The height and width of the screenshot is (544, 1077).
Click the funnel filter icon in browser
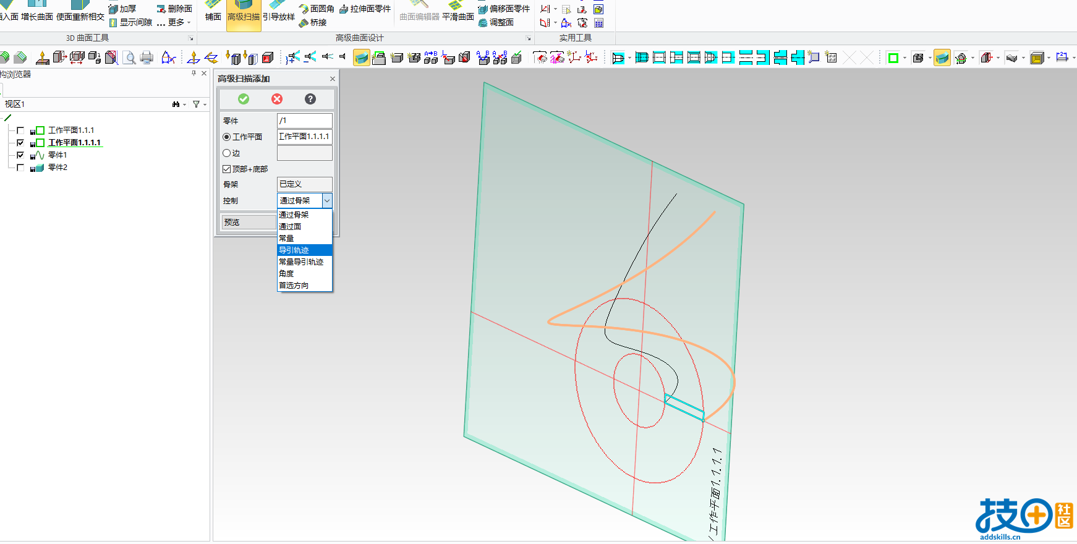pyautogui.click(x=196, y=104)
